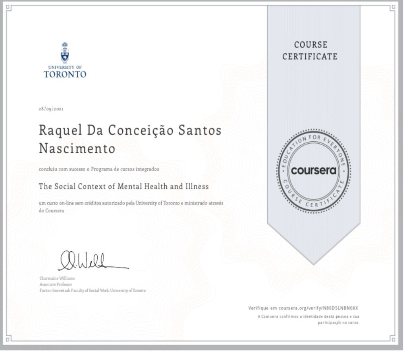Click the University of Toronto crest

click(x=65, y=52)
